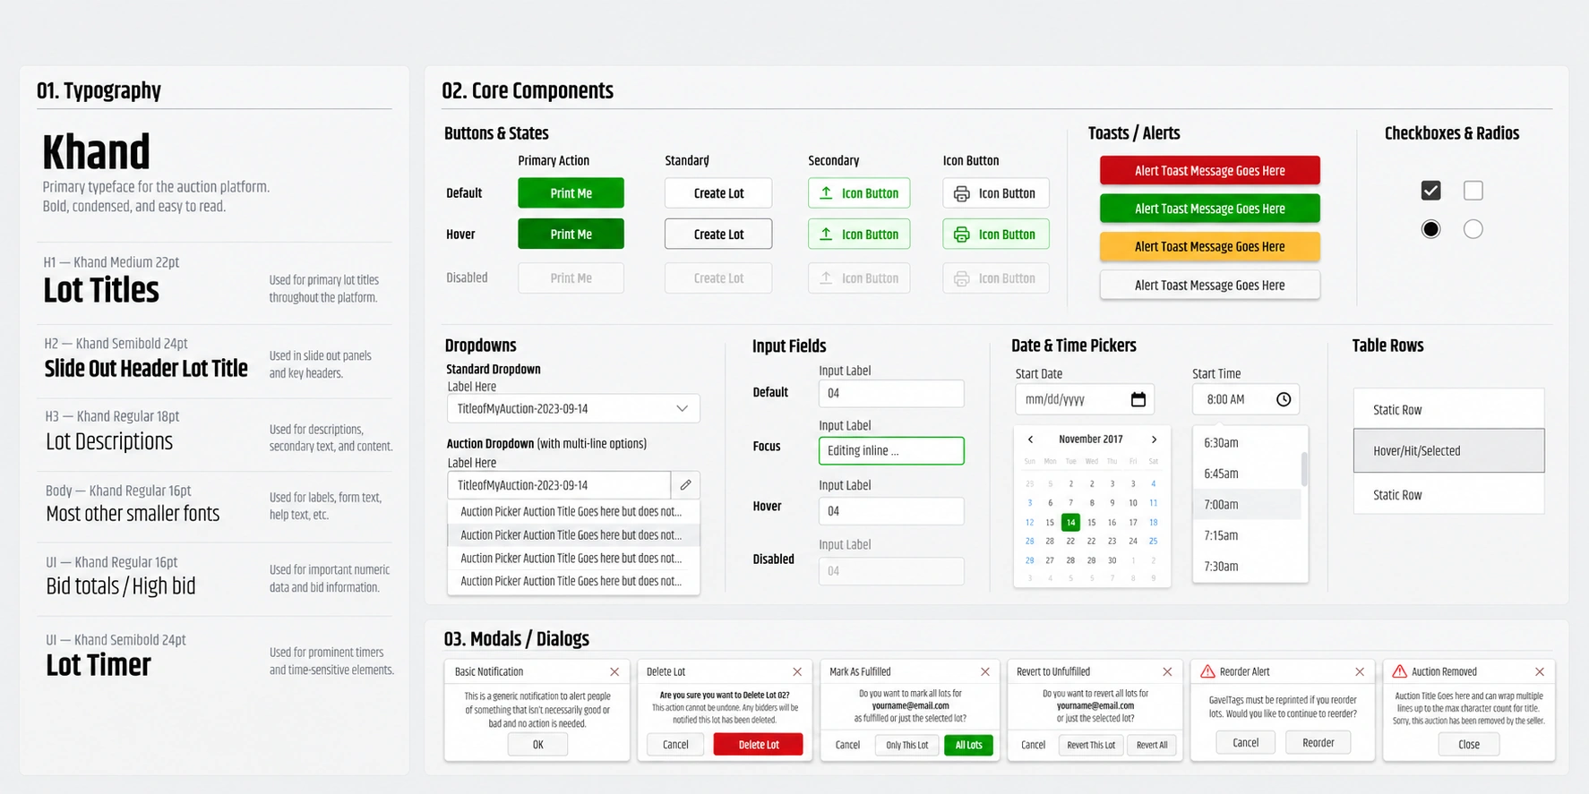
Task: Close the Reorder Alert dialog
Action: tap(1360, 671)
